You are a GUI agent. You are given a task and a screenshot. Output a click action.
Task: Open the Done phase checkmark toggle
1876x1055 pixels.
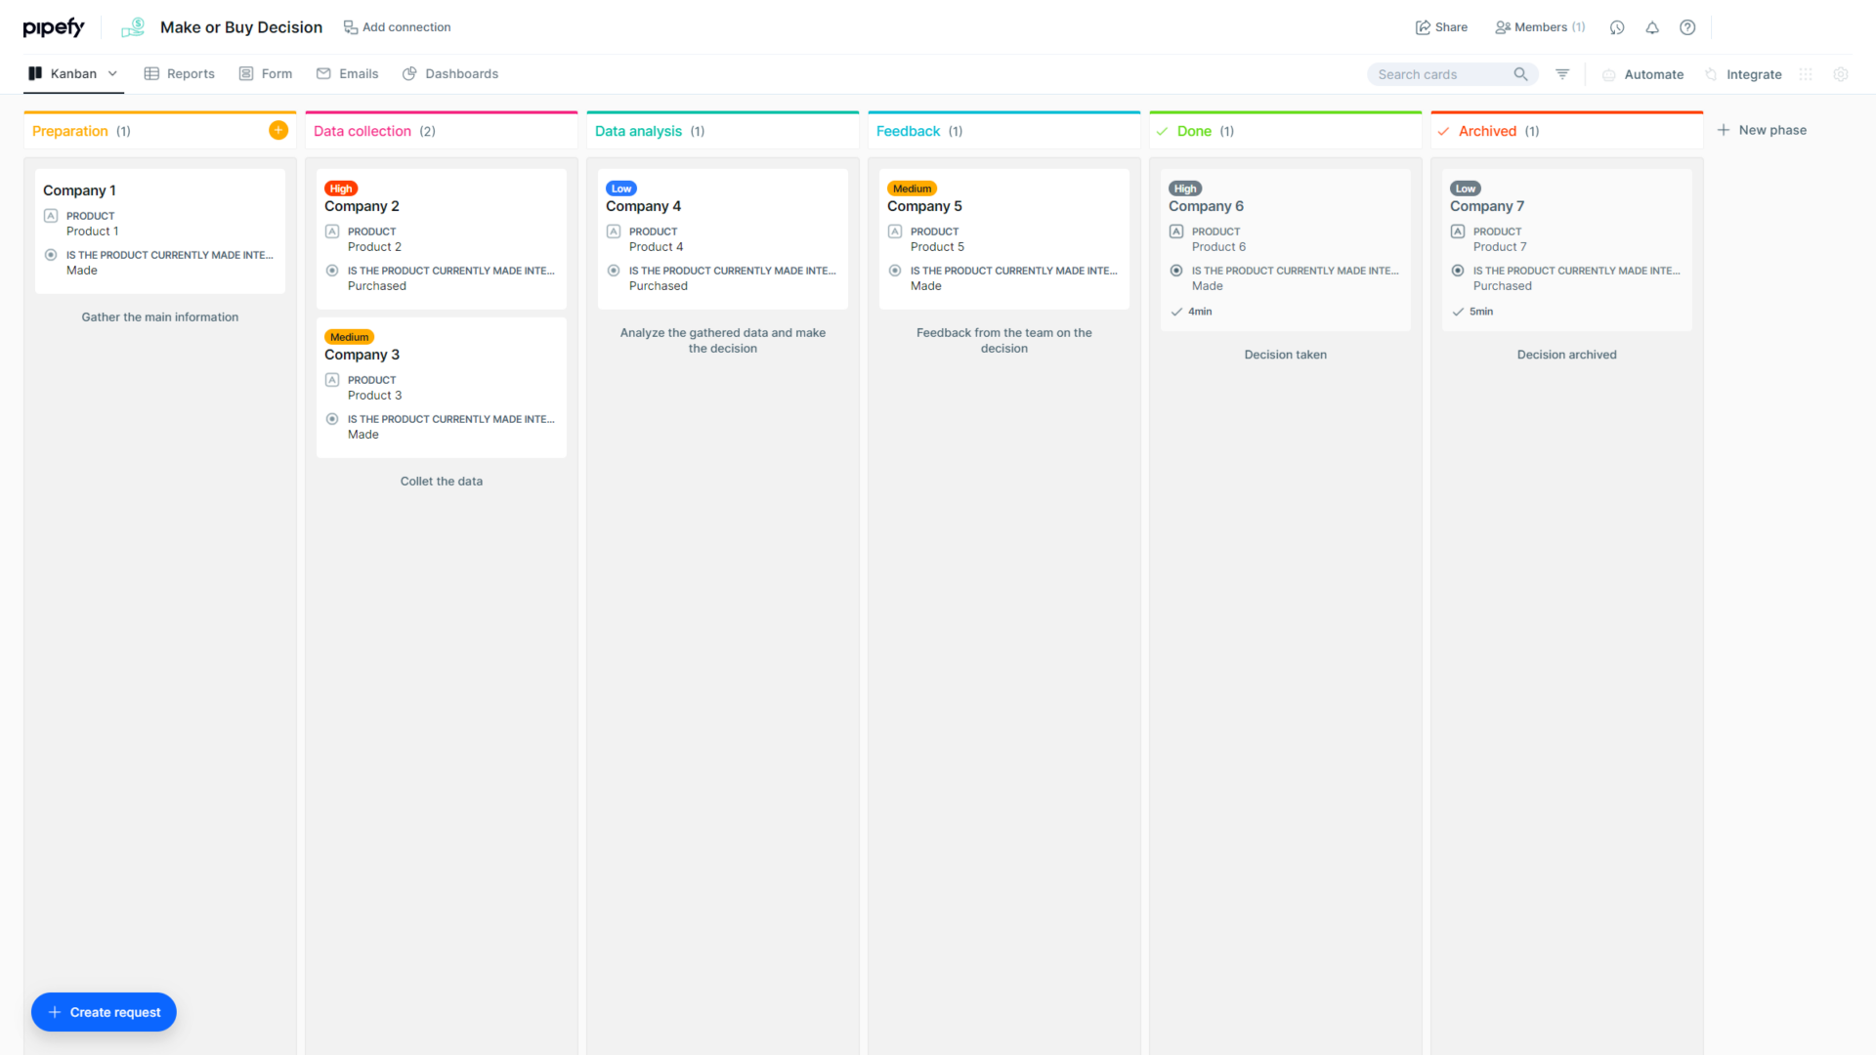[x=1162, y=130]
